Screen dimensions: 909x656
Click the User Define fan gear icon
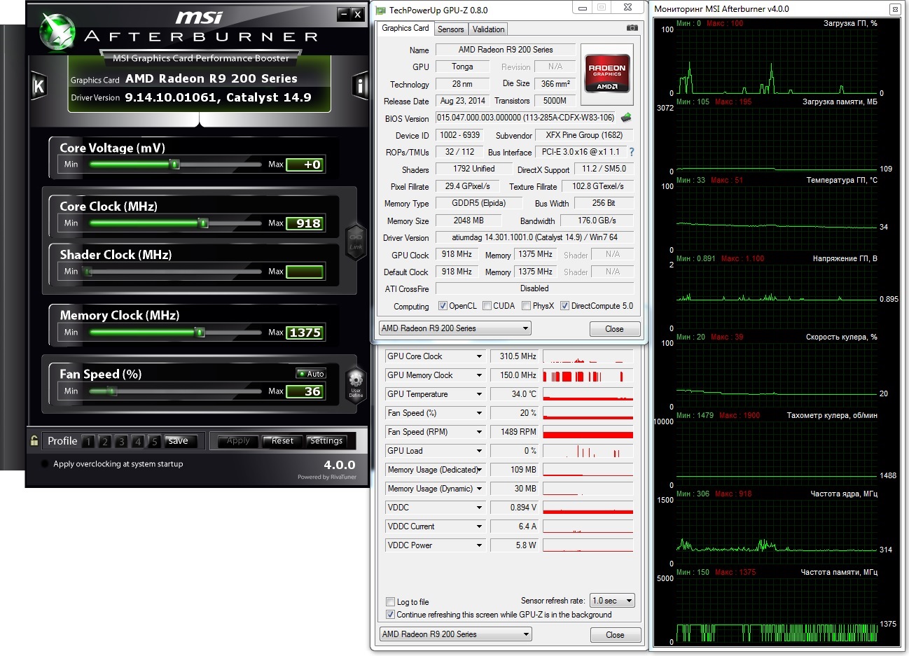pos(356,384)
